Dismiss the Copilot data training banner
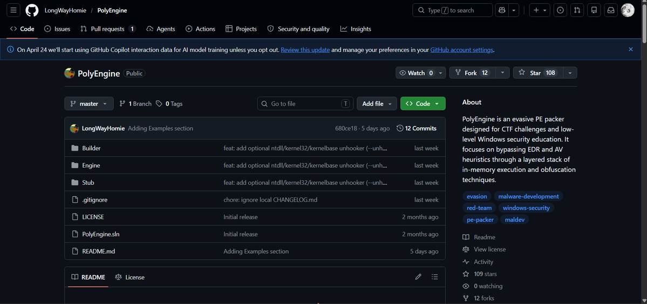Viewport: 647px width, 304px height. (x=630, y=50)
